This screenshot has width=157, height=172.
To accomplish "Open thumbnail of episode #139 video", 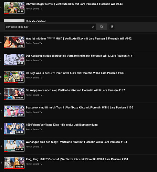I will 14,77.
